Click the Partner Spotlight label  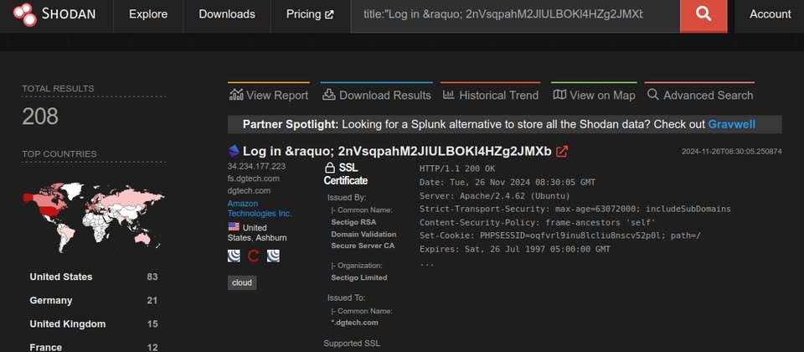tap(291, 124)
